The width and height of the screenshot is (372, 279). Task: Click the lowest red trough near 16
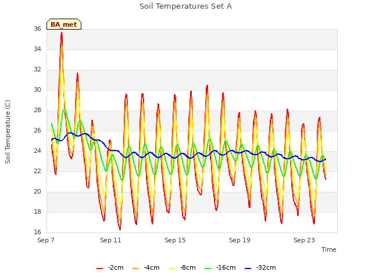point(120,229)
